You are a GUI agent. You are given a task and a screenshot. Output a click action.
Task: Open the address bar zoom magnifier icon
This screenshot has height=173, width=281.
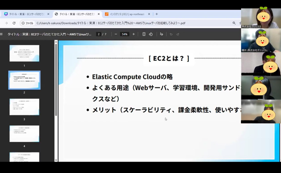coord(234,23)
